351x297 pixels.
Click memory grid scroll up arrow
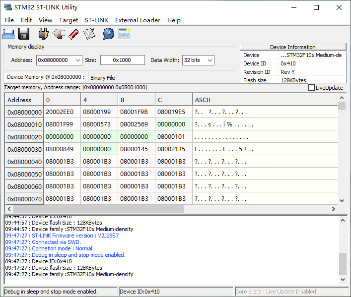pyautogui.click(x=342, y=98)
